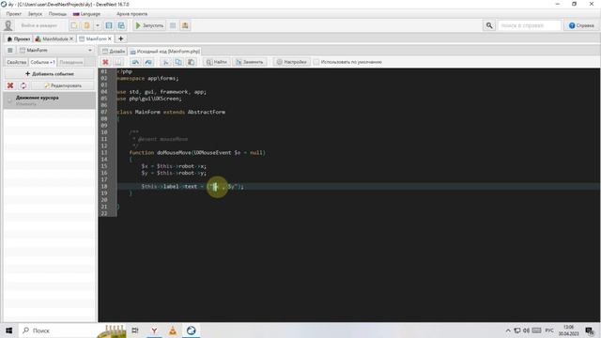
Task: Click the Заменить replace button
Action: (x=250, y=62)
